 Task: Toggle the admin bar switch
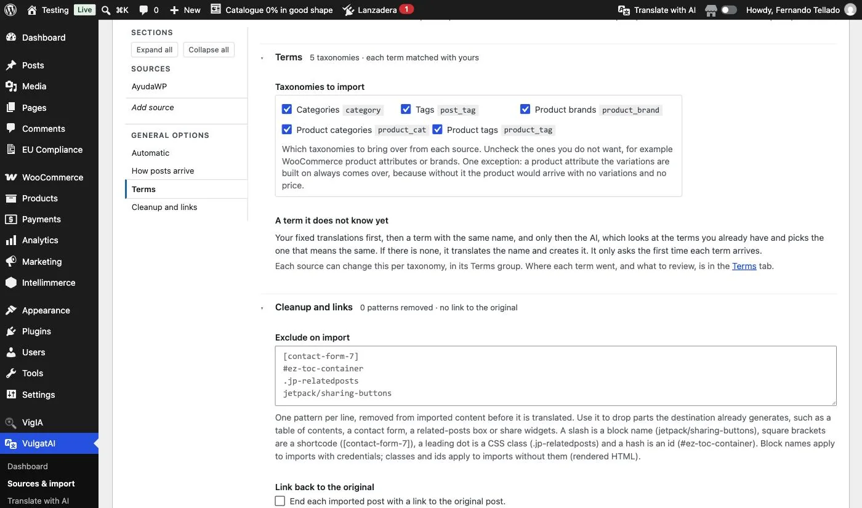pos(729,10)
